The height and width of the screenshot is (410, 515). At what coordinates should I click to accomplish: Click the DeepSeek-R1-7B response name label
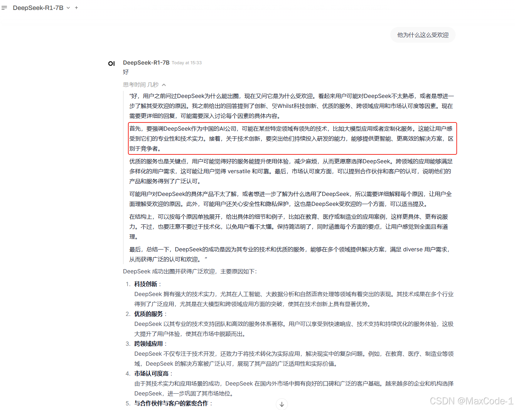click(x=146, y=62)
